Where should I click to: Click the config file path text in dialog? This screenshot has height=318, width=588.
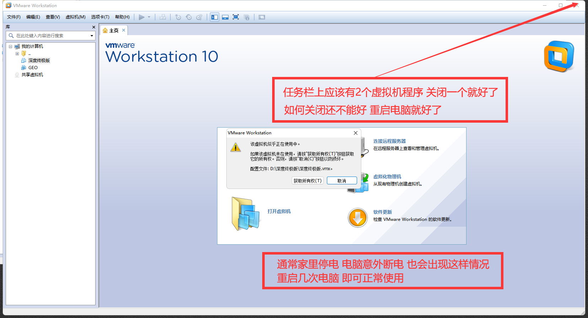(x=291, y=169)
